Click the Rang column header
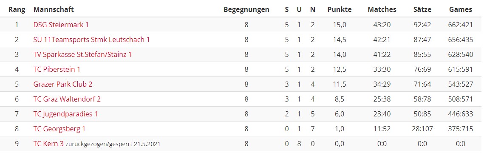The height and width of the screenshot is (161, 484). (17, 10)
